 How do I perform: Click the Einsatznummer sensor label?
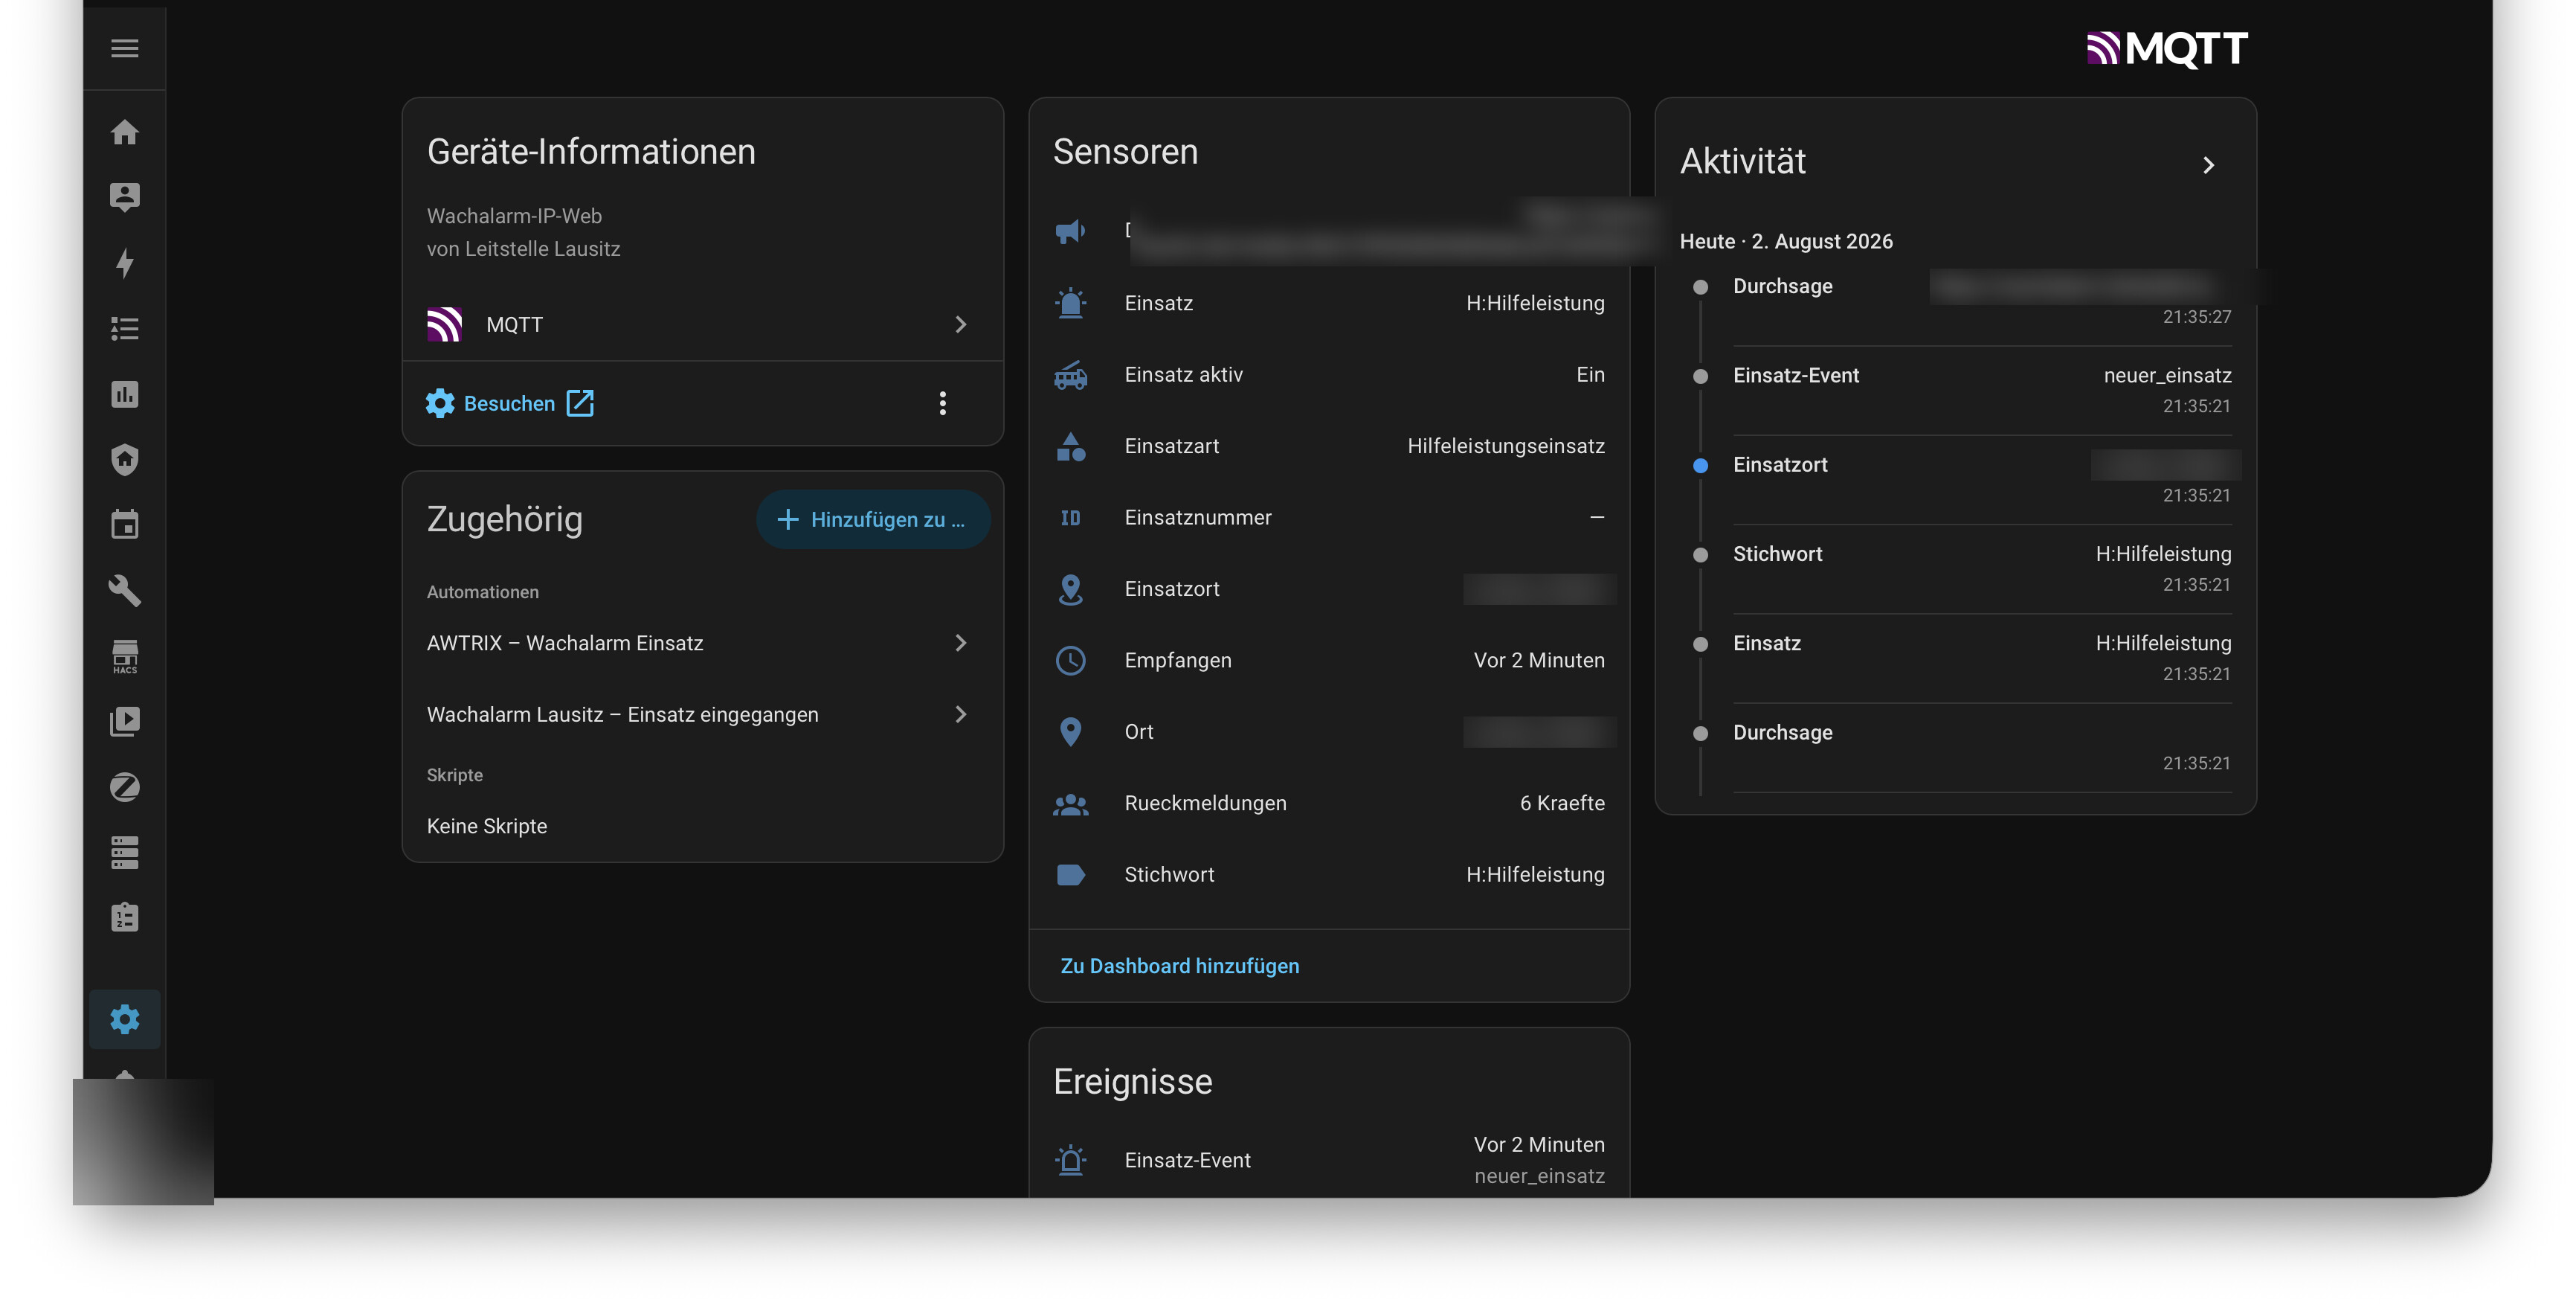click(1198, 517)
